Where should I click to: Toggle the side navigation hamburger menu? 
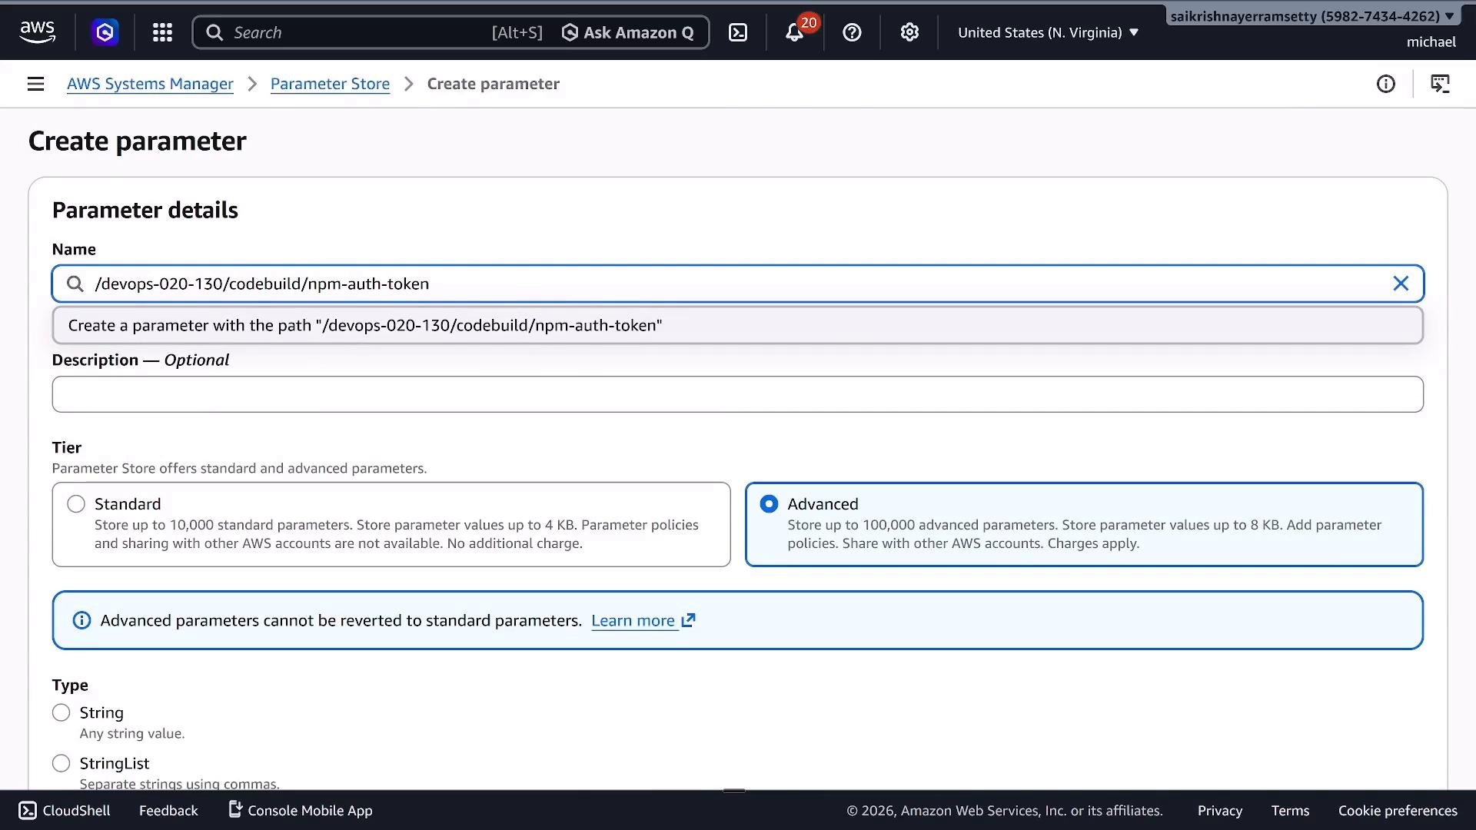coord(35,84)
